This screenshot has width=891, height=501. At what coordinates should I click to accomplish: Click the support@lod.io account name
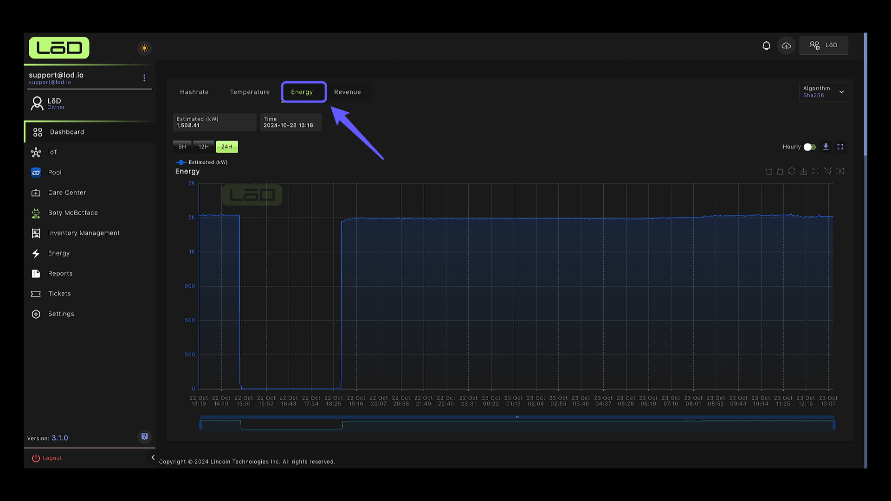click(x=56, y=75)
